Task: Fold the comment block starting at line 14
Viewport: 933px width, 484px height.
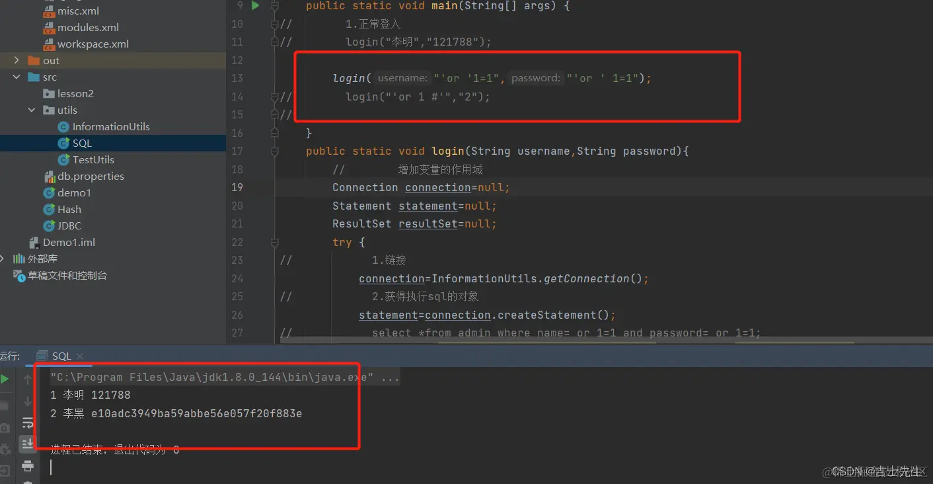Action: 274,97
